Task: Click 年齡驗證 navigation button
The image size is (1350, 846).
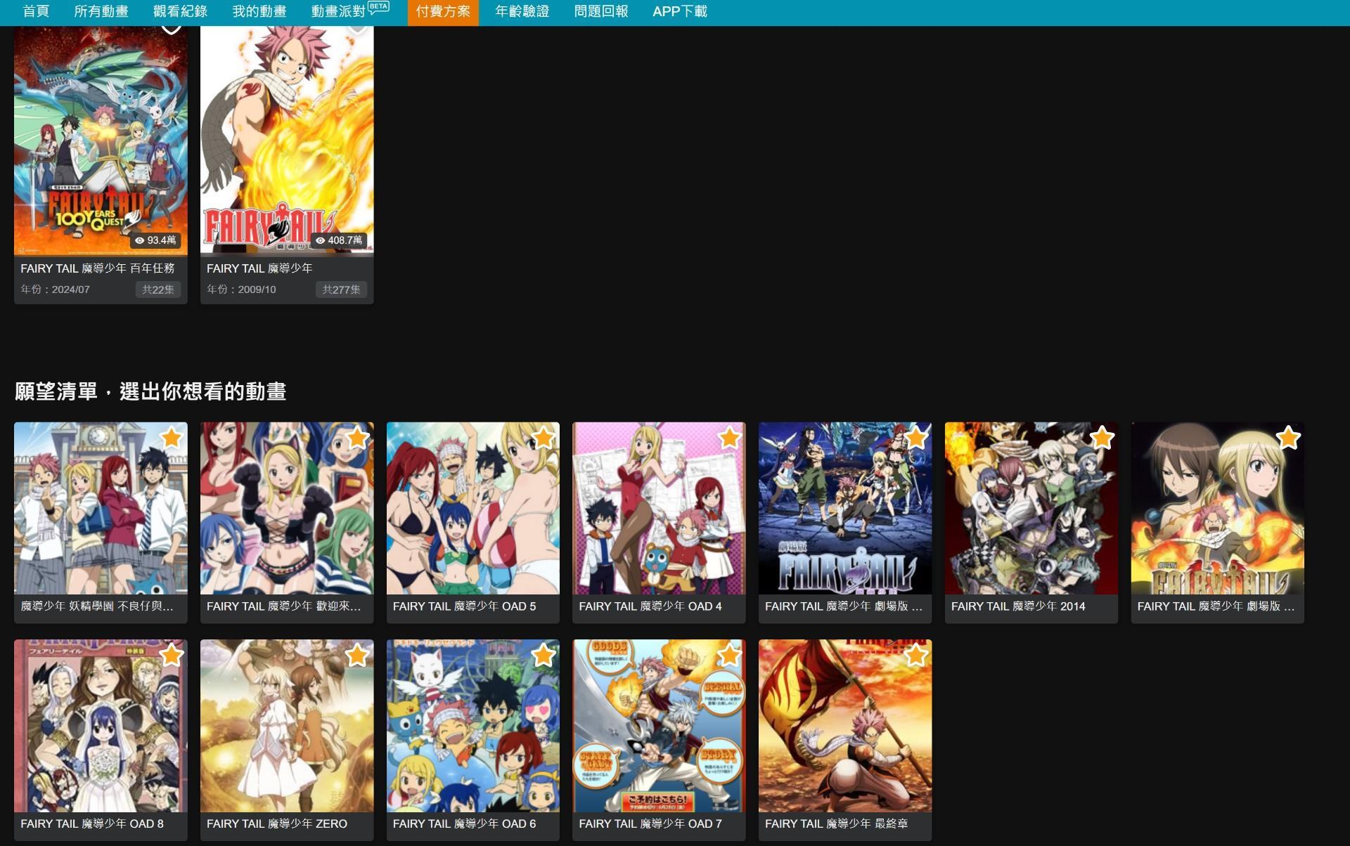Action: pos(522,12)
